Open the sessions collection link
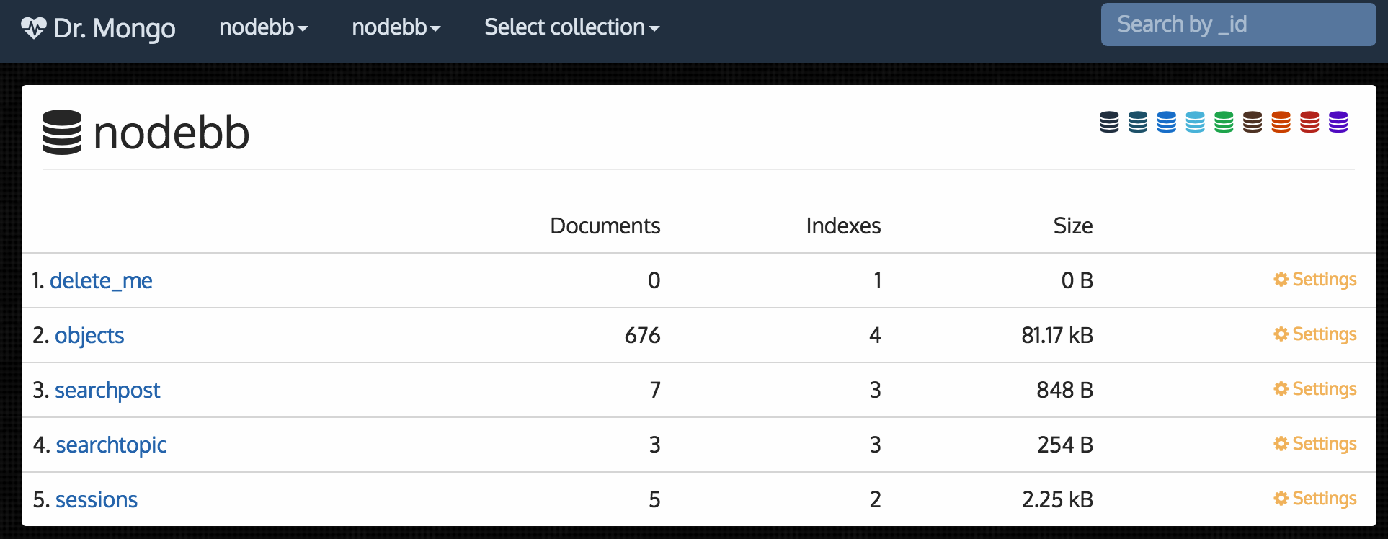 coord(97,500)
